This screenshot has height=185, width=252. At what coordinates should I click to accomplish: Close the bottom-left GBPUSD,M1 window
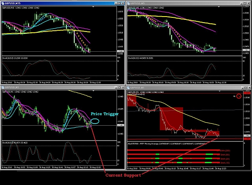(x=123, y=87)
